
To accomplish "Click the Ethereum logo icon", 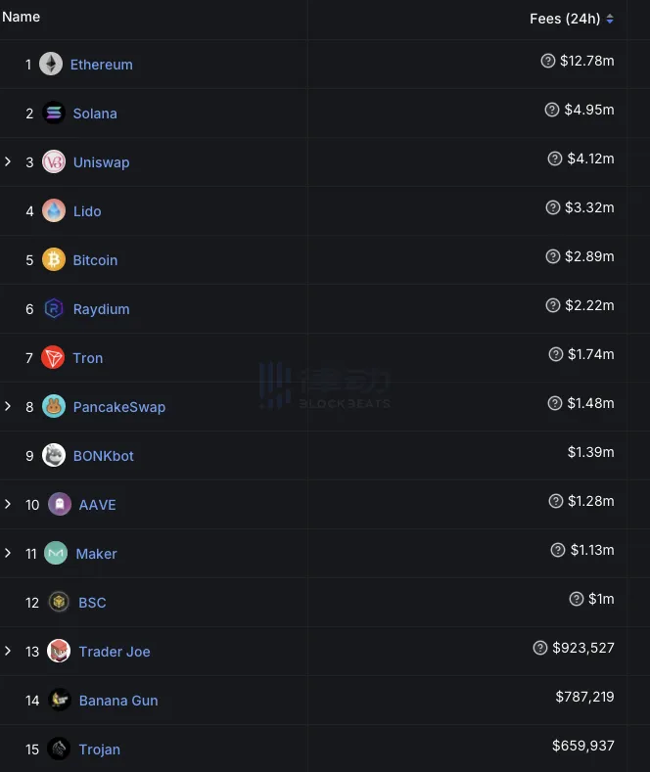I will point(51,65).
